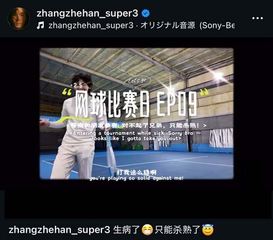Image resolution: width=273 pixels, height=240 pixels.
Task: Click the music note audio icon
Action: pos(40,26)
